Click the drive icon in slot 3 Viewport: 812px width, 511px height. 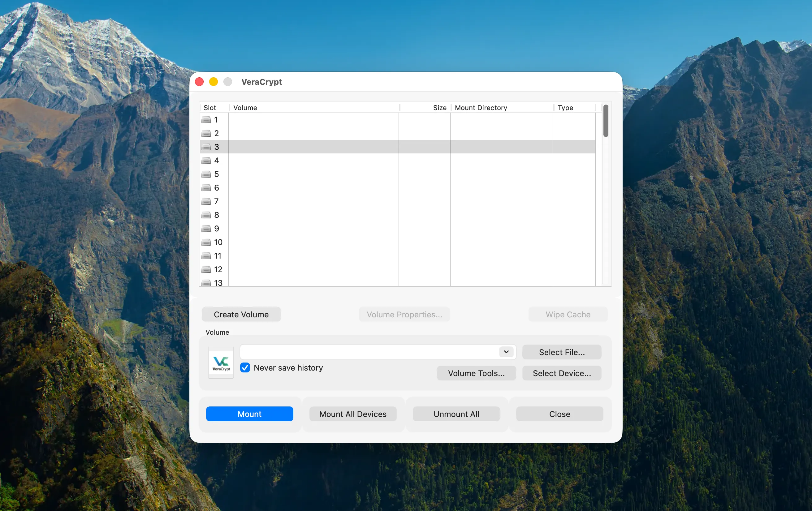(206, 147)
